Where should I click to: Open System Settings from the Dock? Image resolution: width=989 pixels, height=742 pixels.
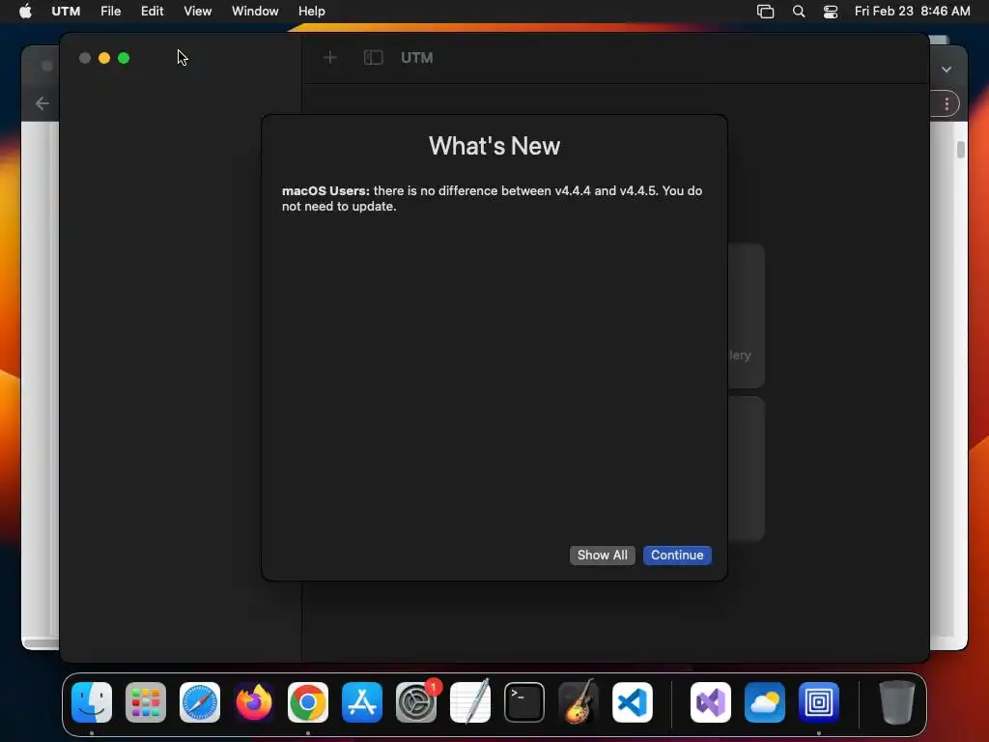point(416,702)
